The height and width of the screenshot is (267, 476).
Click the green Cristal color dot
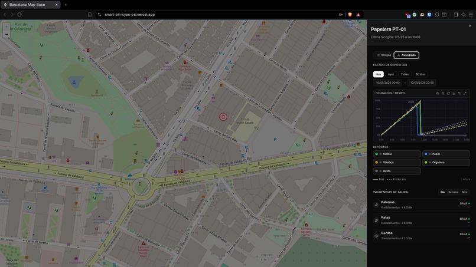(377, 154)
